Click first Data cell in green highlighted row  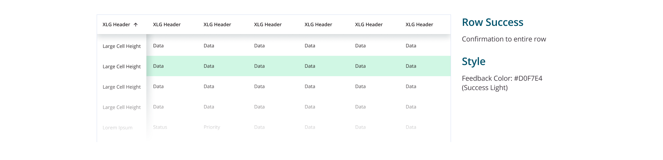[x=158, y=66]
